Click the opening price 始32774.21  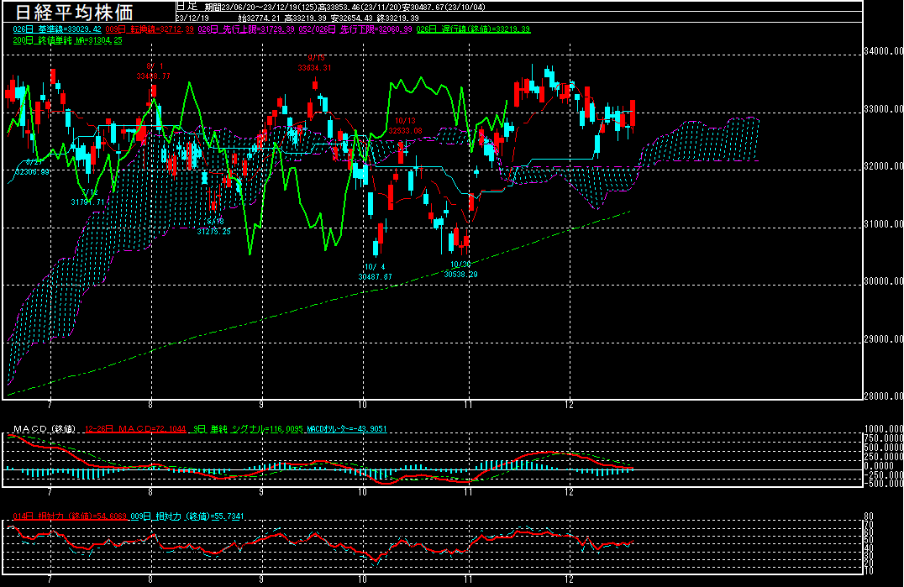tap(260, 18)
